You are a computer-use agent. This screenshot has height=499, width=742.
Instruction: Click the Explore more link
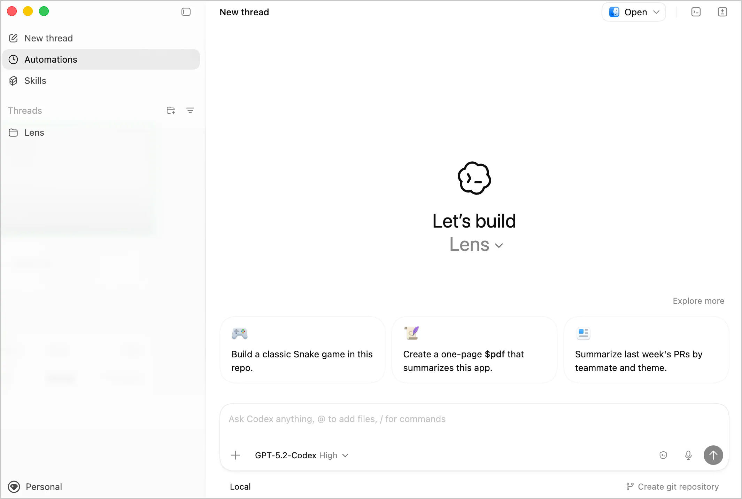coord(698,301)
